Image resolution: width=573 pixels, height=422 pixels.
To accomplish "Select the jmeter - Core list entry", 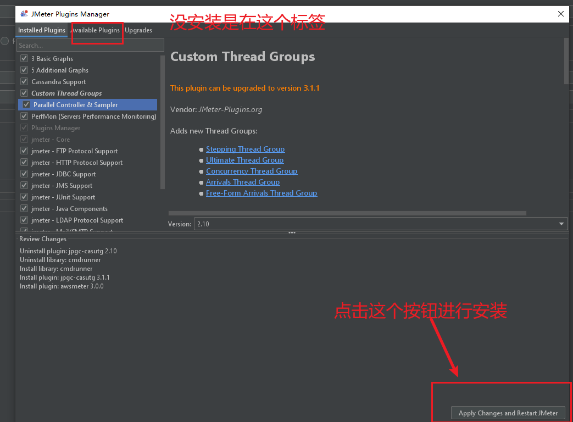I will [51, 140].
